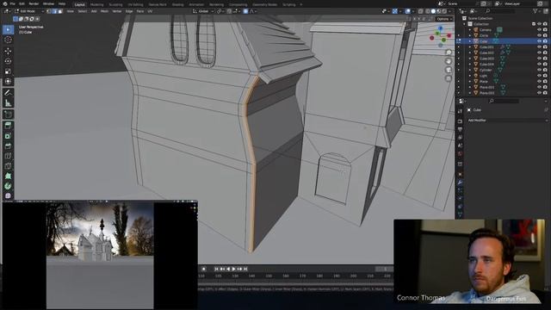The width and height of the screenshot is (551, 310).
Task: Open the shading options dropdown arrow
Action: pos(449,11)
